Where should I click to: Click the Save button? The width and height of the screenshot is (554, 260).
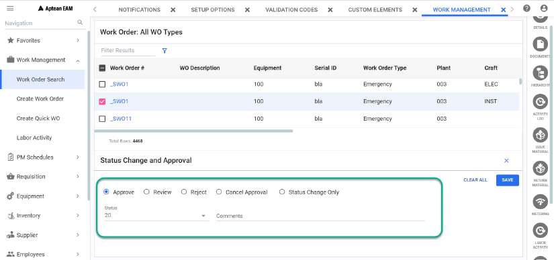(508, 180)
